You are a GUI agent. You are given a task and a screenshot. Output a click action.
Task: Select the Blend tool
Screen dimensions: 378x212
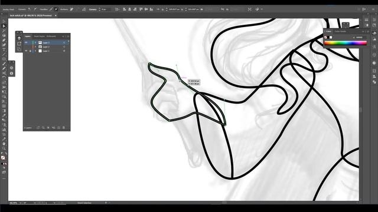(4, 120)
